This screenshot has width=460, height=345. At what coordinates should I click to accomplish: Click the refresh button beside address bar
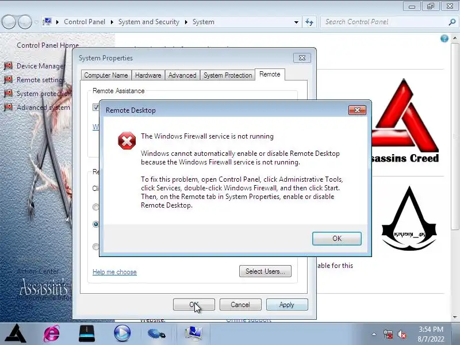pos(309,22)
